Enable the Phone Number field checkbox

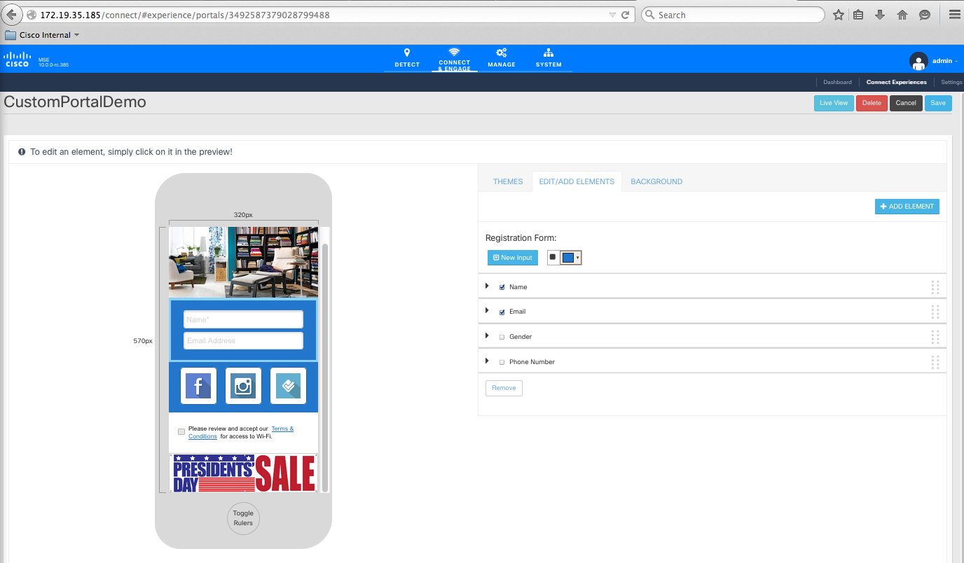pyautogui.click(x=502, y=362)
